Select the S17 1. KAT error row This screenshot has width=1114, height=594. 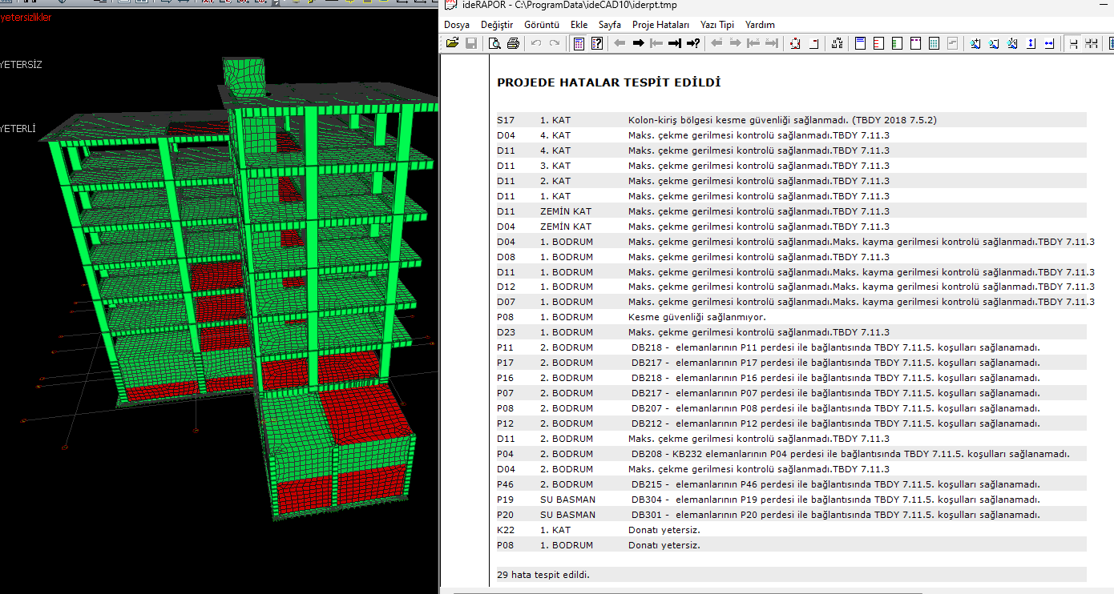(x=791, y=120)
